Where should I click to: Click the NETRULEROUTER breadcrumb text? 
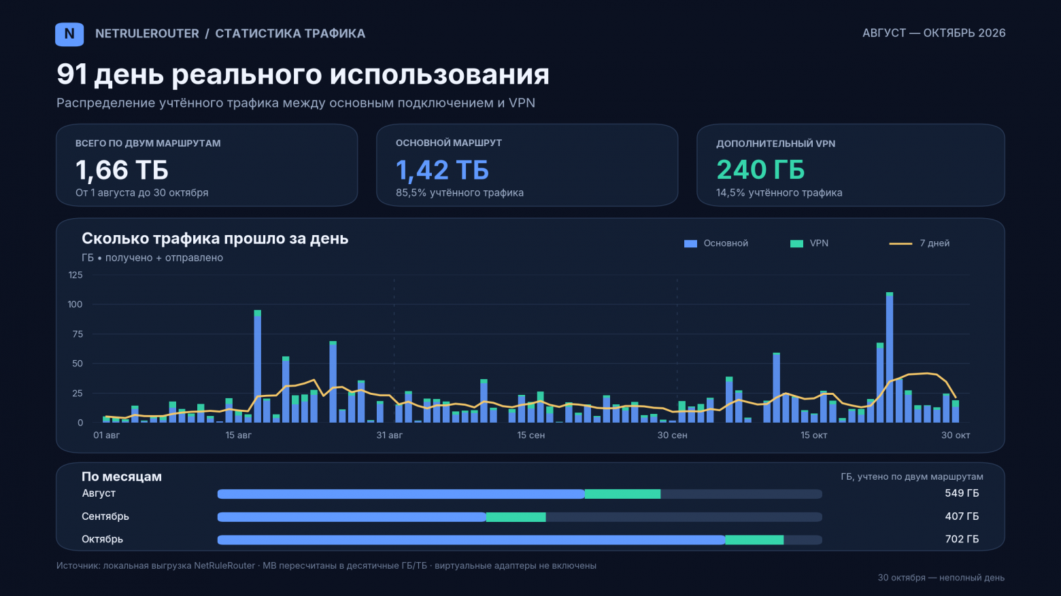[147, 33]
